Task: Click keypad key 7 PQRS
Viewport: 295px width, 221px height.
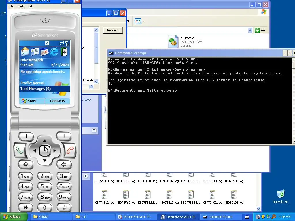Action: [x=25, y=197]
